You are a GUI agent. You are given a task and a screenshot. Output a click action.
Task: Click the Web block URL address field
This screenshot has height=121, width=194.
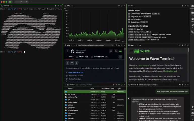[95, 45]
